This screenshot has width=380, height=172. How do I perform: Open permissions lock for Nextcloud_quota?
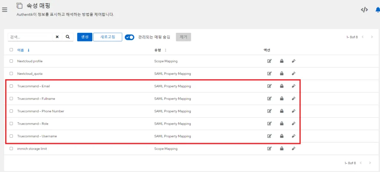point(282,74)
